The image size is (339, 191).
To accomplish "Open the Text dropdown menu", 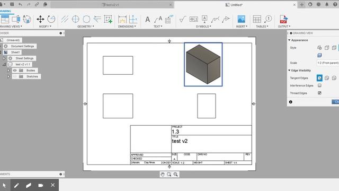I will click(x=158, y=27).
